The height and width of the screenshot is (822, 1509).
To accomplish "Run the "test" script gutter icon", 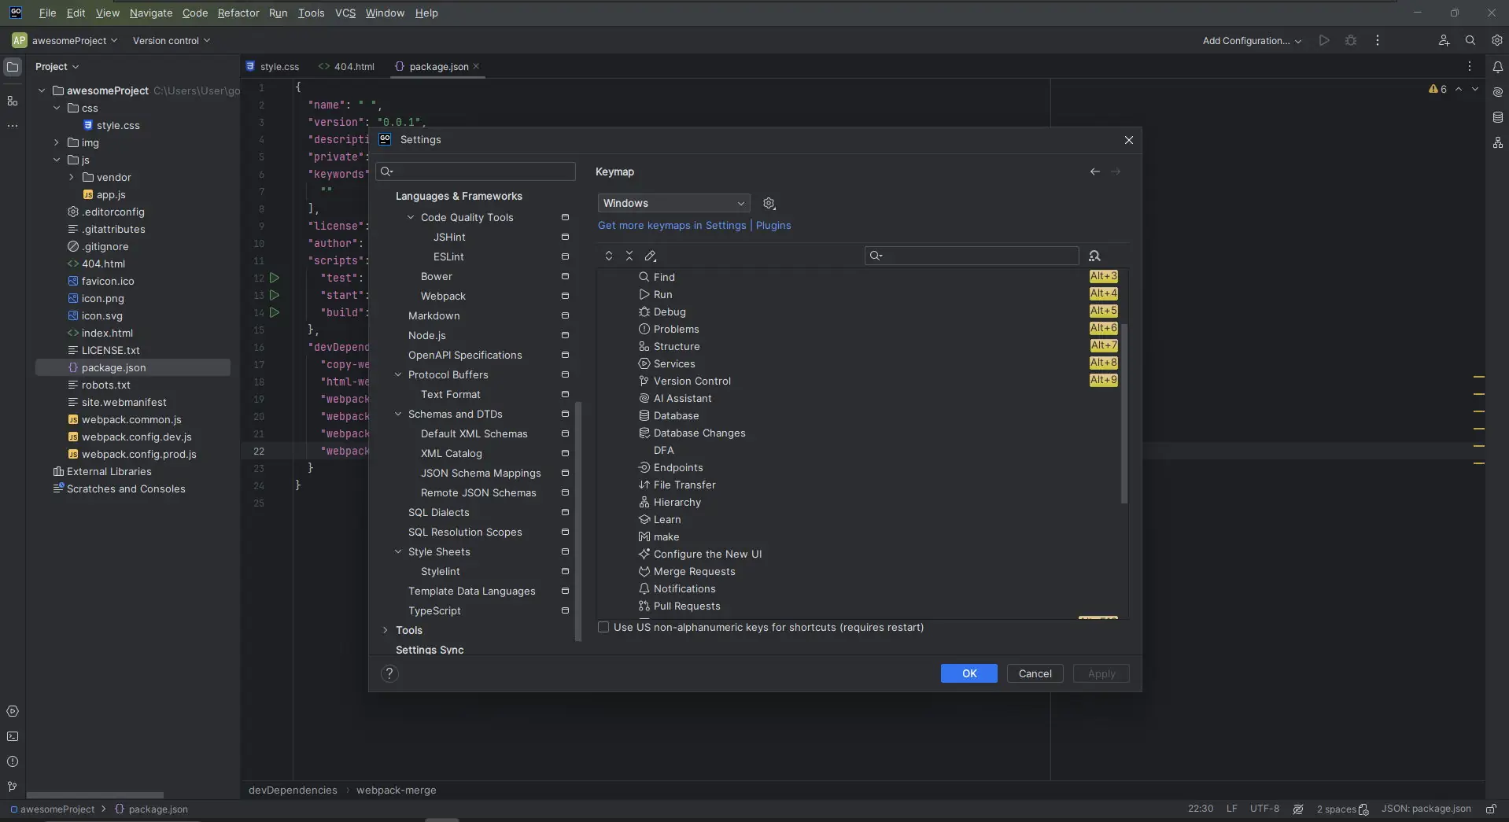I will click(x=275, y=278).
